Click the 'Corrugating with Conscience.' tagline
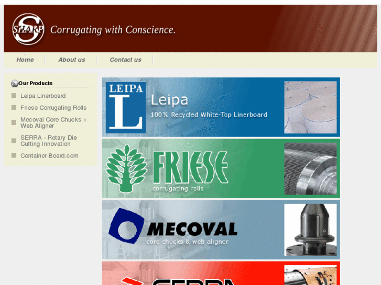The width and height of the screenshot is (381, 285). coord(113,30)
